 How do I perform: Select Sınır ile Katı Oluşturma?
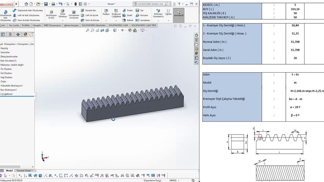click(26, 20)
